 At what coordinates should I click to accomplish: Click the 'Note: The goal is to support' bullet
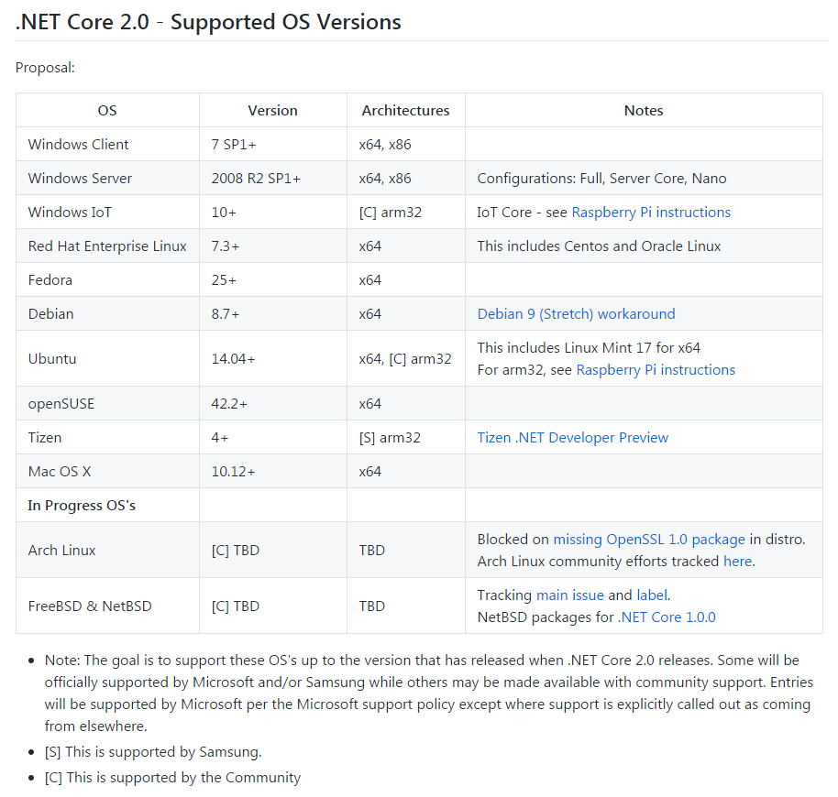click(x=428, y=693)
